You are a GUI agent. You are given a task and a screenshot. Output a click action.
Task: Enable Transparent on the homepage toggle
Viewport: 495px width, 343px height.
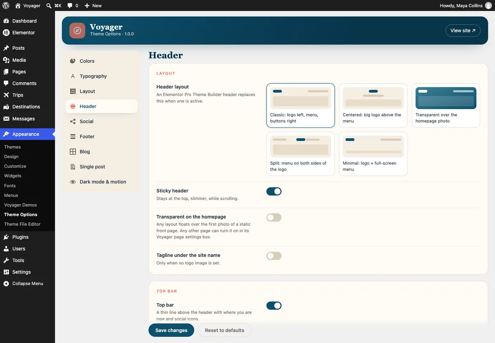coord(274,217)
